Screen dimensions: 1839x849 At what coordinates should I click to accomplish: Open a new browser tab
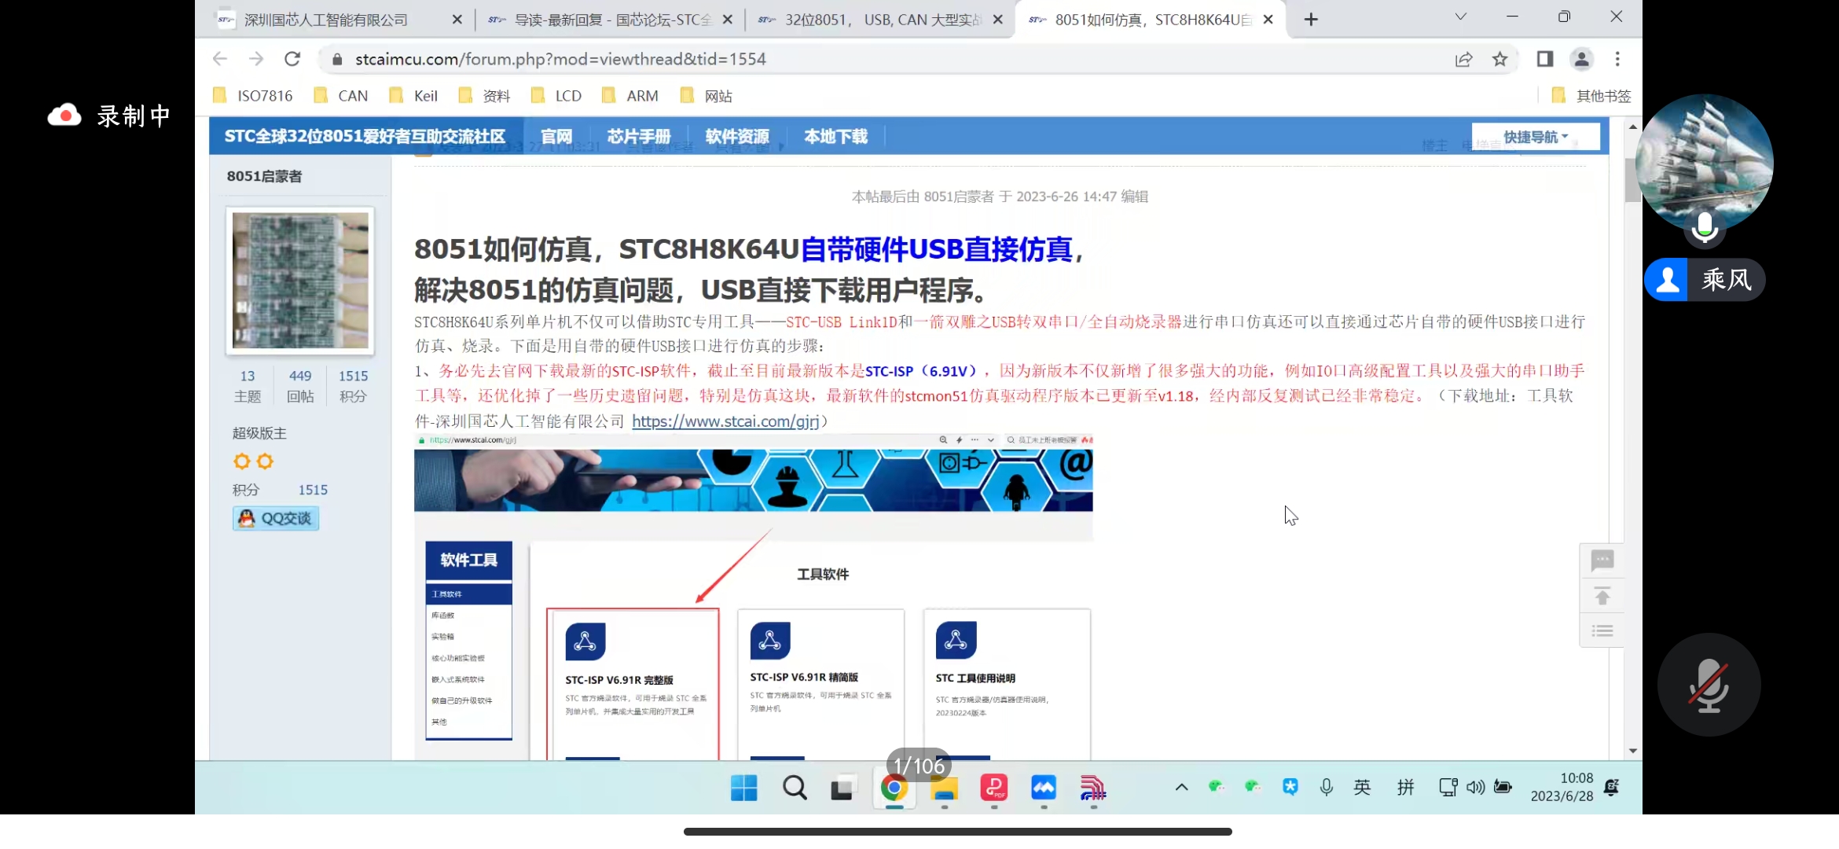1310,20
